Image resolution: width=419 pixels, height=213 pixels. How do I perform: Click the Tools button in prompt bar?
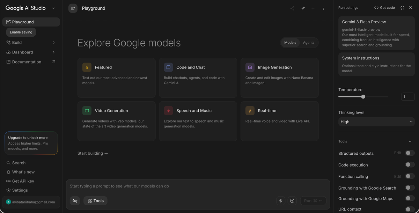(x=95, y=201)
